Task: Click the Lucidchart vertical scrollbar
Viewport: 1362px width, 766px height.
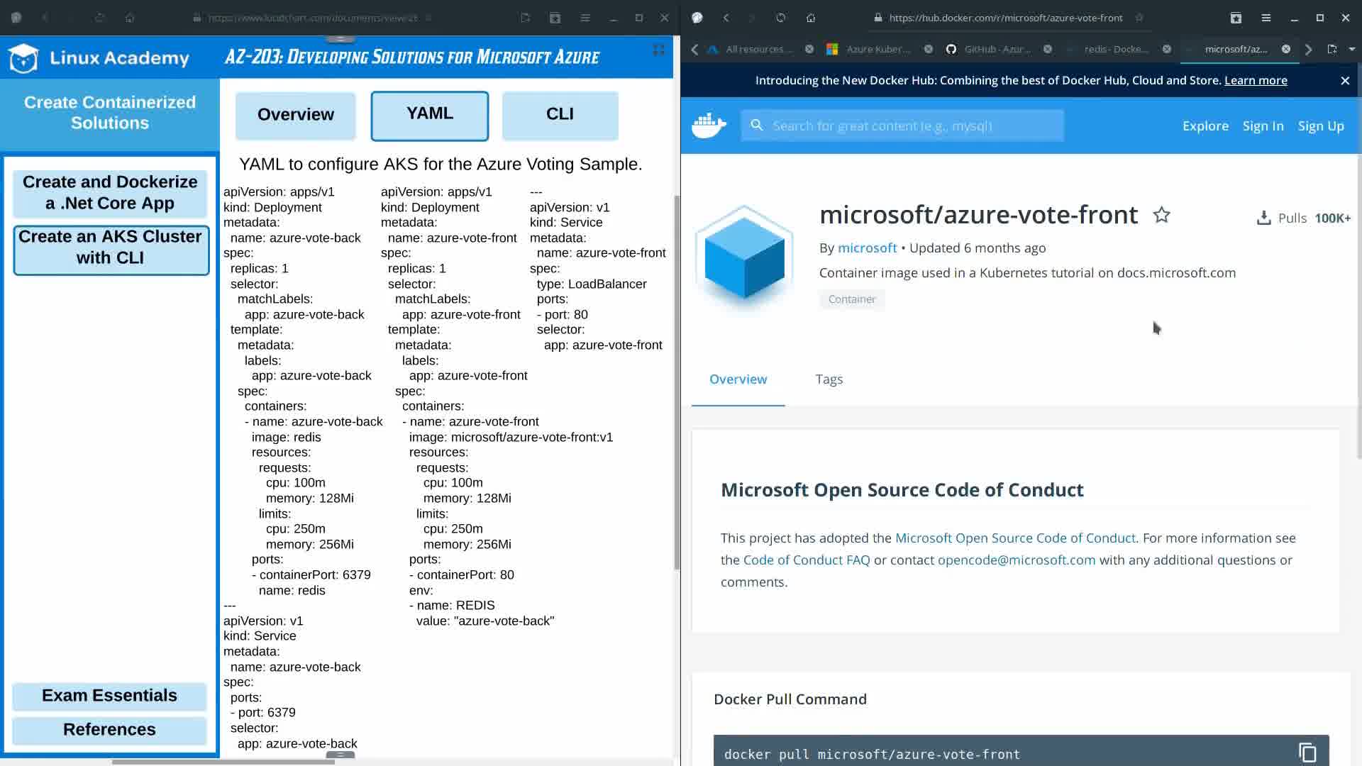Action: coord(677,383)
